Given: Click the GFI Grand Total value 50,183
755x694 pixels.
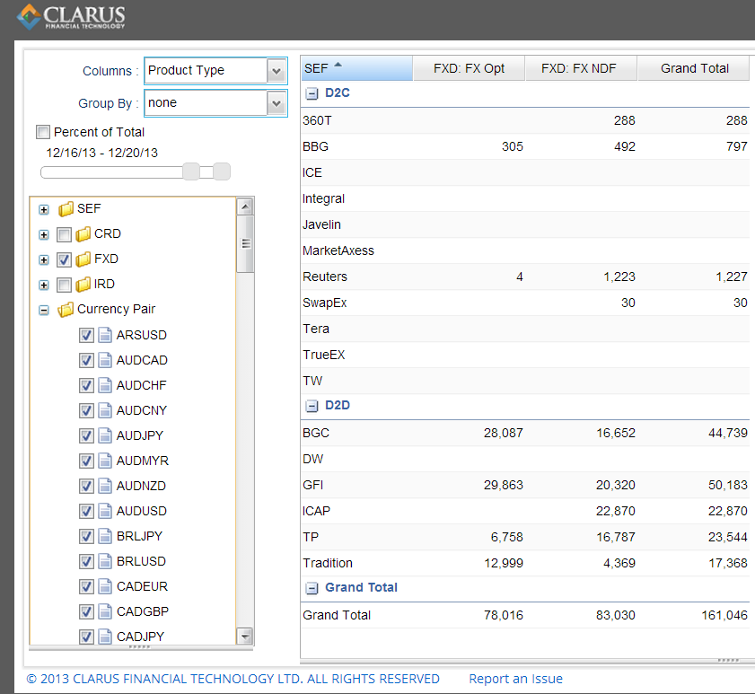Looking at the screenshot, I should (x=727, y=485).
